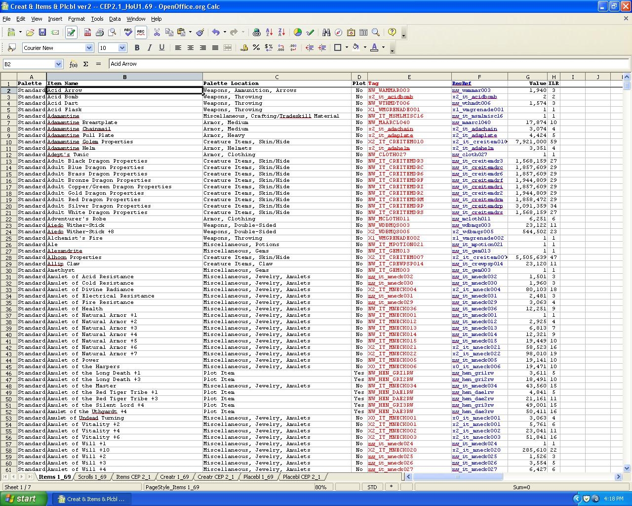Toggle AutoSpellcheck on or off
Image resolution: width=632 pixels, height=506 pixels.
pyautogui.click(x=141, y=33)
